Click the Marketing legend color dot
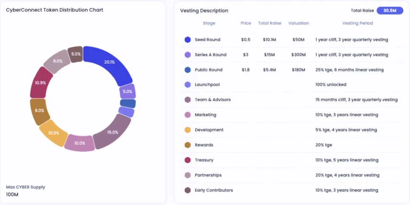Image resolution: width=410 pixels, height=205 pixels. [x=187, y=115]
